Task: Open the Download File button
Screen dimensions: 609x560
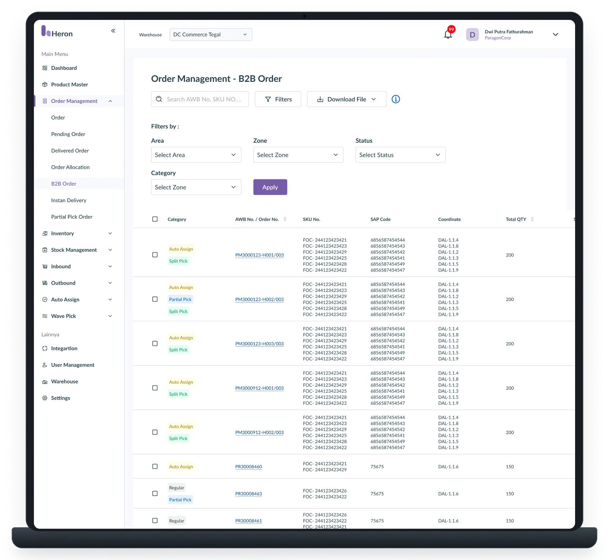Action: coord(347,99)
